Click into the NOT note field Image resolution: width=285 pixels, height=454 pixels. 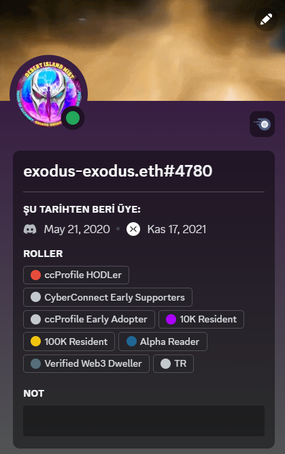pyautogui.click(x=144, y=421)
